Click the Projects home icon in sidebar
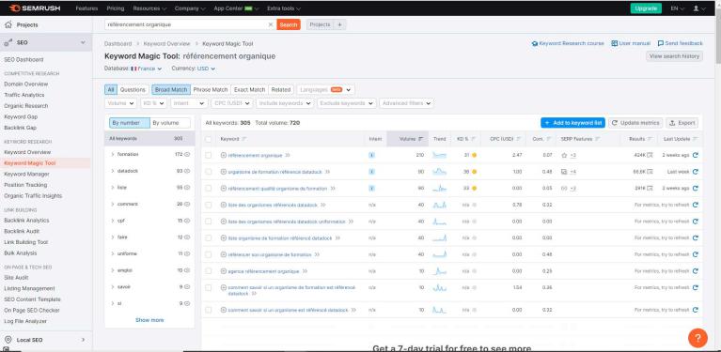The height and width of the screenshot is (352, 721). (x=8, y=24)
